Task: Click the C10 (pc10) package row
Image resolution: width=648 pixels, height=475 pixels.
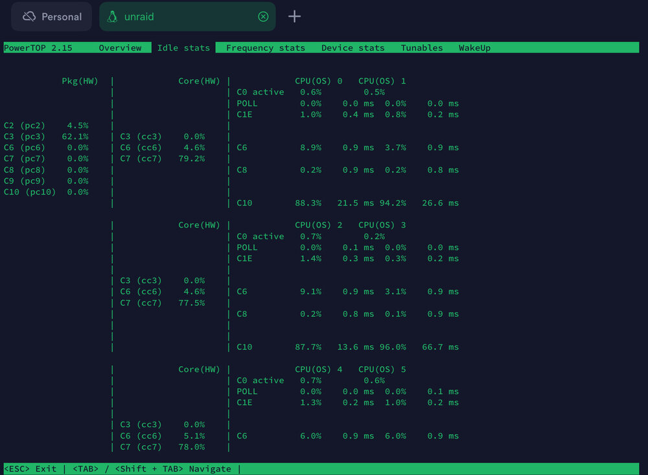Action: point(46,192)
